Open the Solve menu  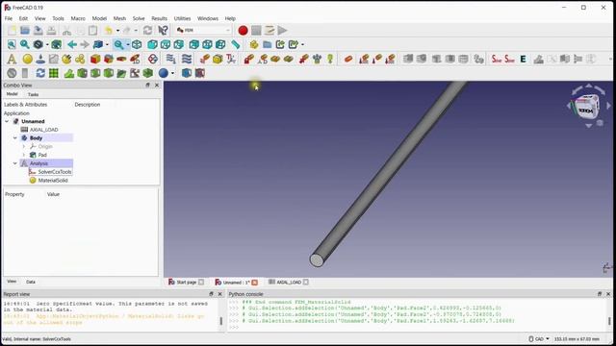coord(139,18)
